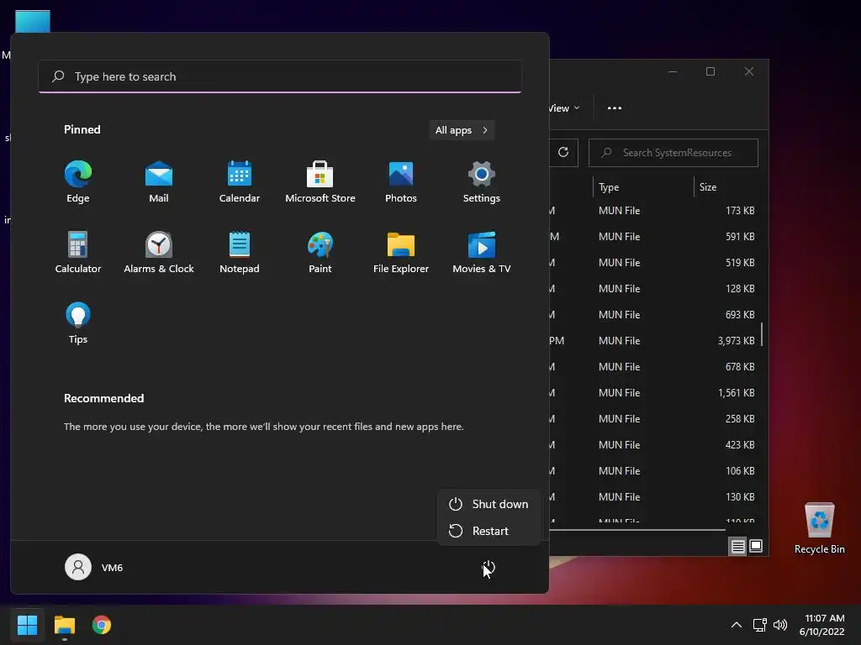Image resolution: width=861 pixels, height=645 pixels.
Task: Open the Tips app
Action: [78, 323]
